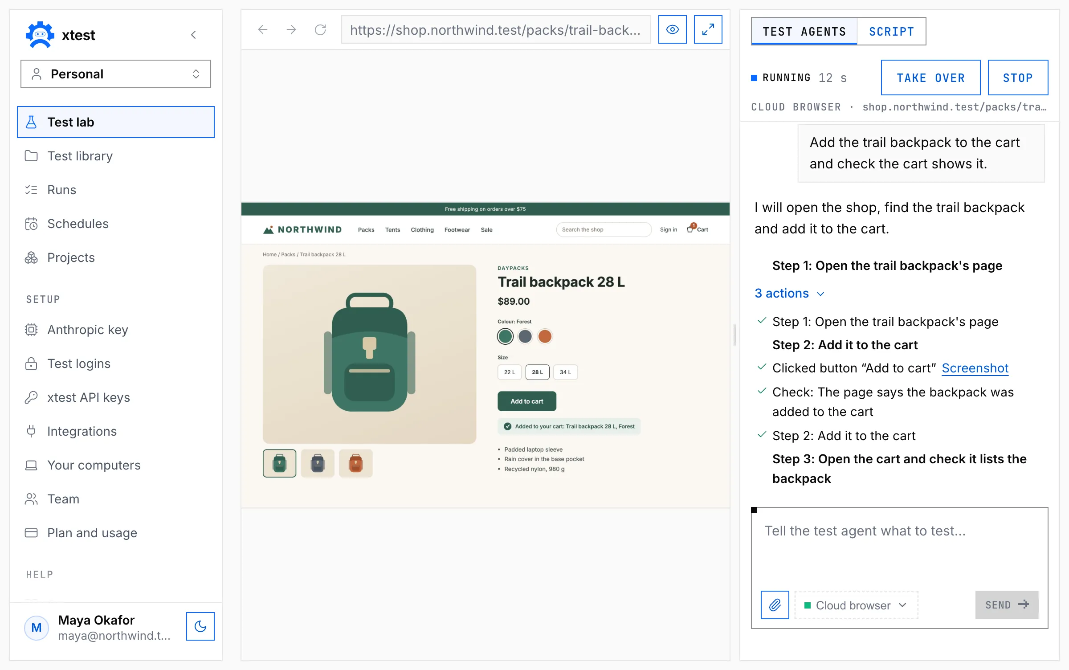The width and height of the screenshot is (1069, 670).
Task: Expand browser preview to fullscreen
Action: [708, 29]
